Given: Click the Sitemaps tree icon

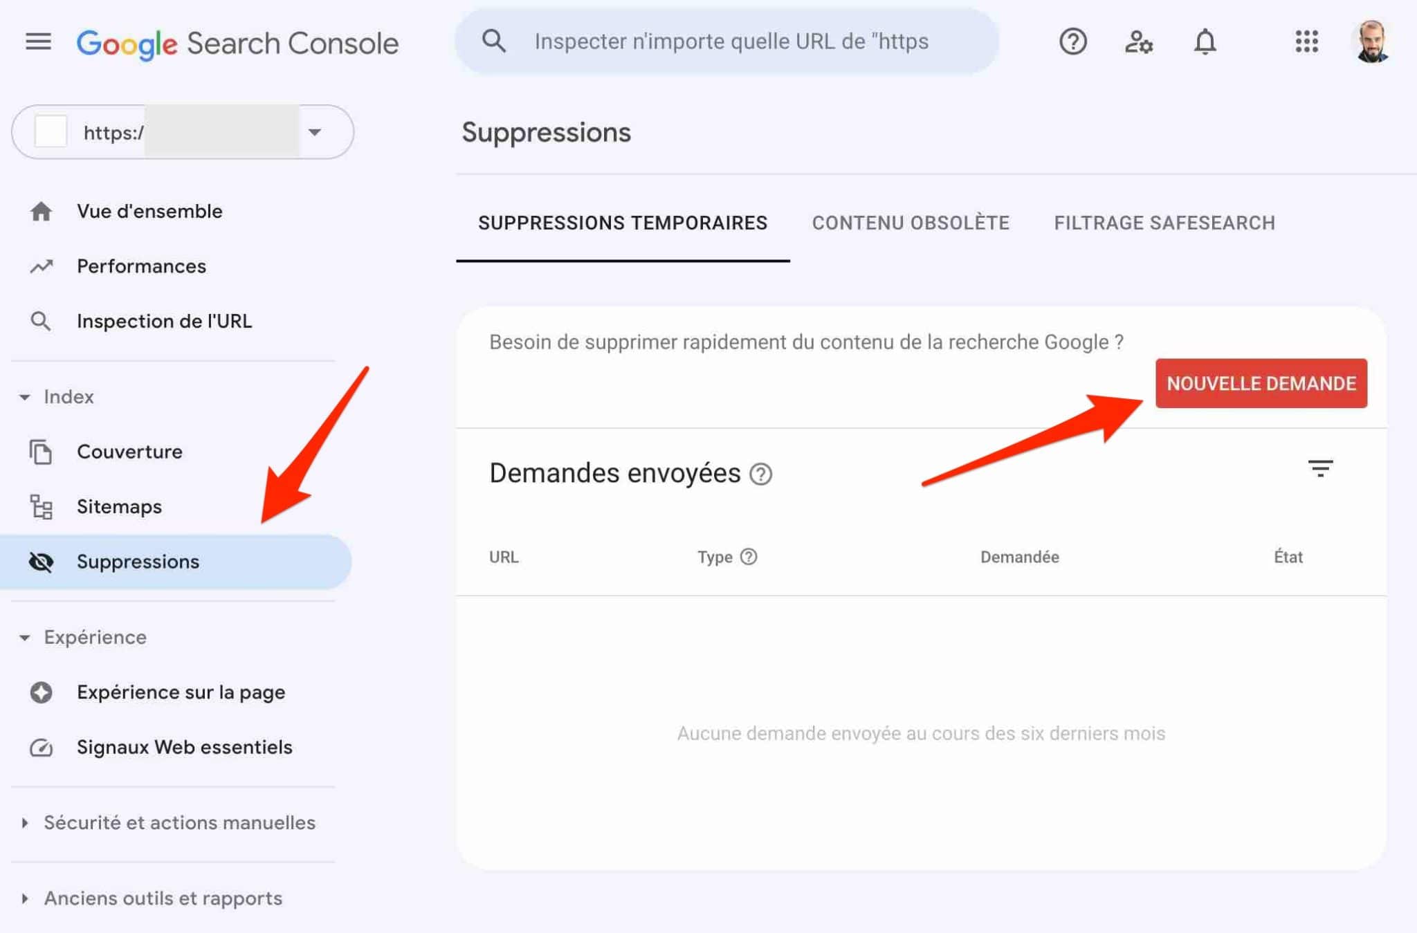Looking at the screenshot, I should (41, 507).
